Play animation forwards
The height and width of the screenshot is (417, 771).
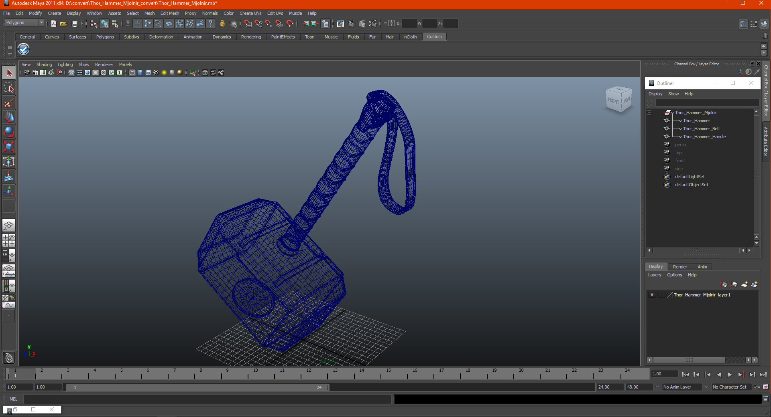pos(730,375)
